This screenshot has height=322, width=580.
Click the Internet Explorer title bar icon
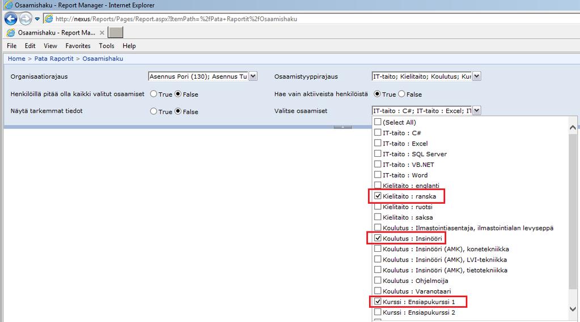point(8,5)
